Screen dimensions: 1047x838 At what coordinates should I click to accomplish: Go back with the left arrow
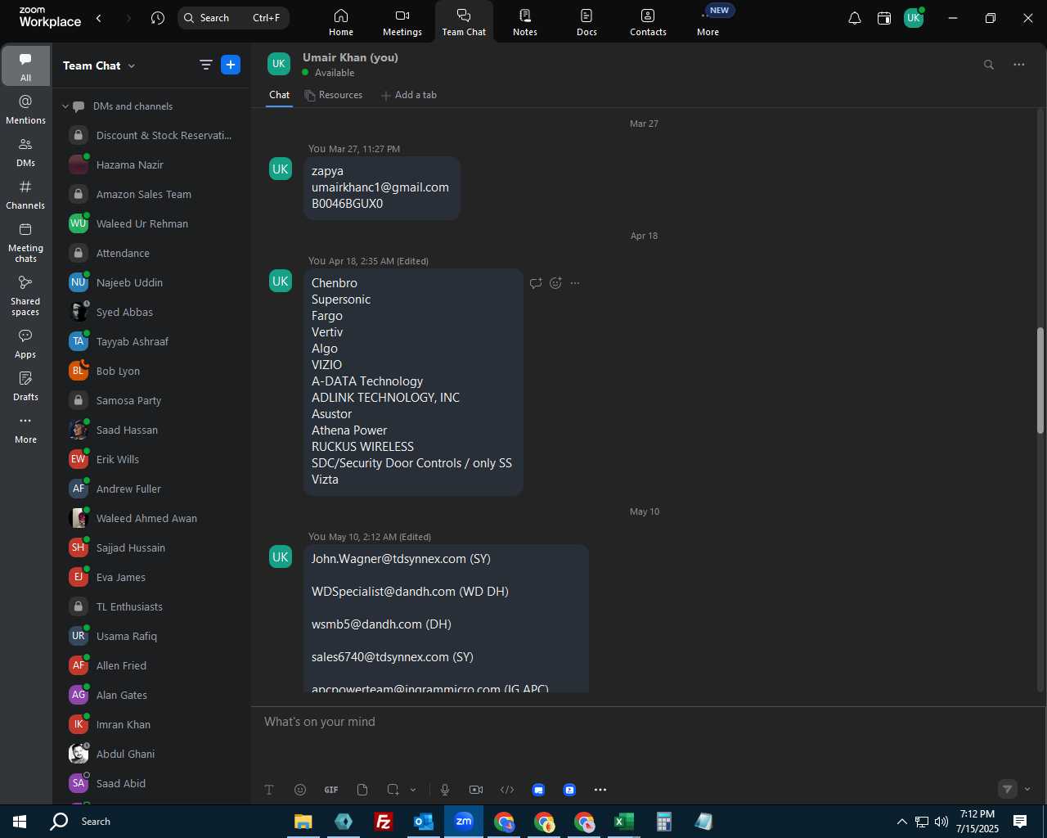click(x=99, y=18)
